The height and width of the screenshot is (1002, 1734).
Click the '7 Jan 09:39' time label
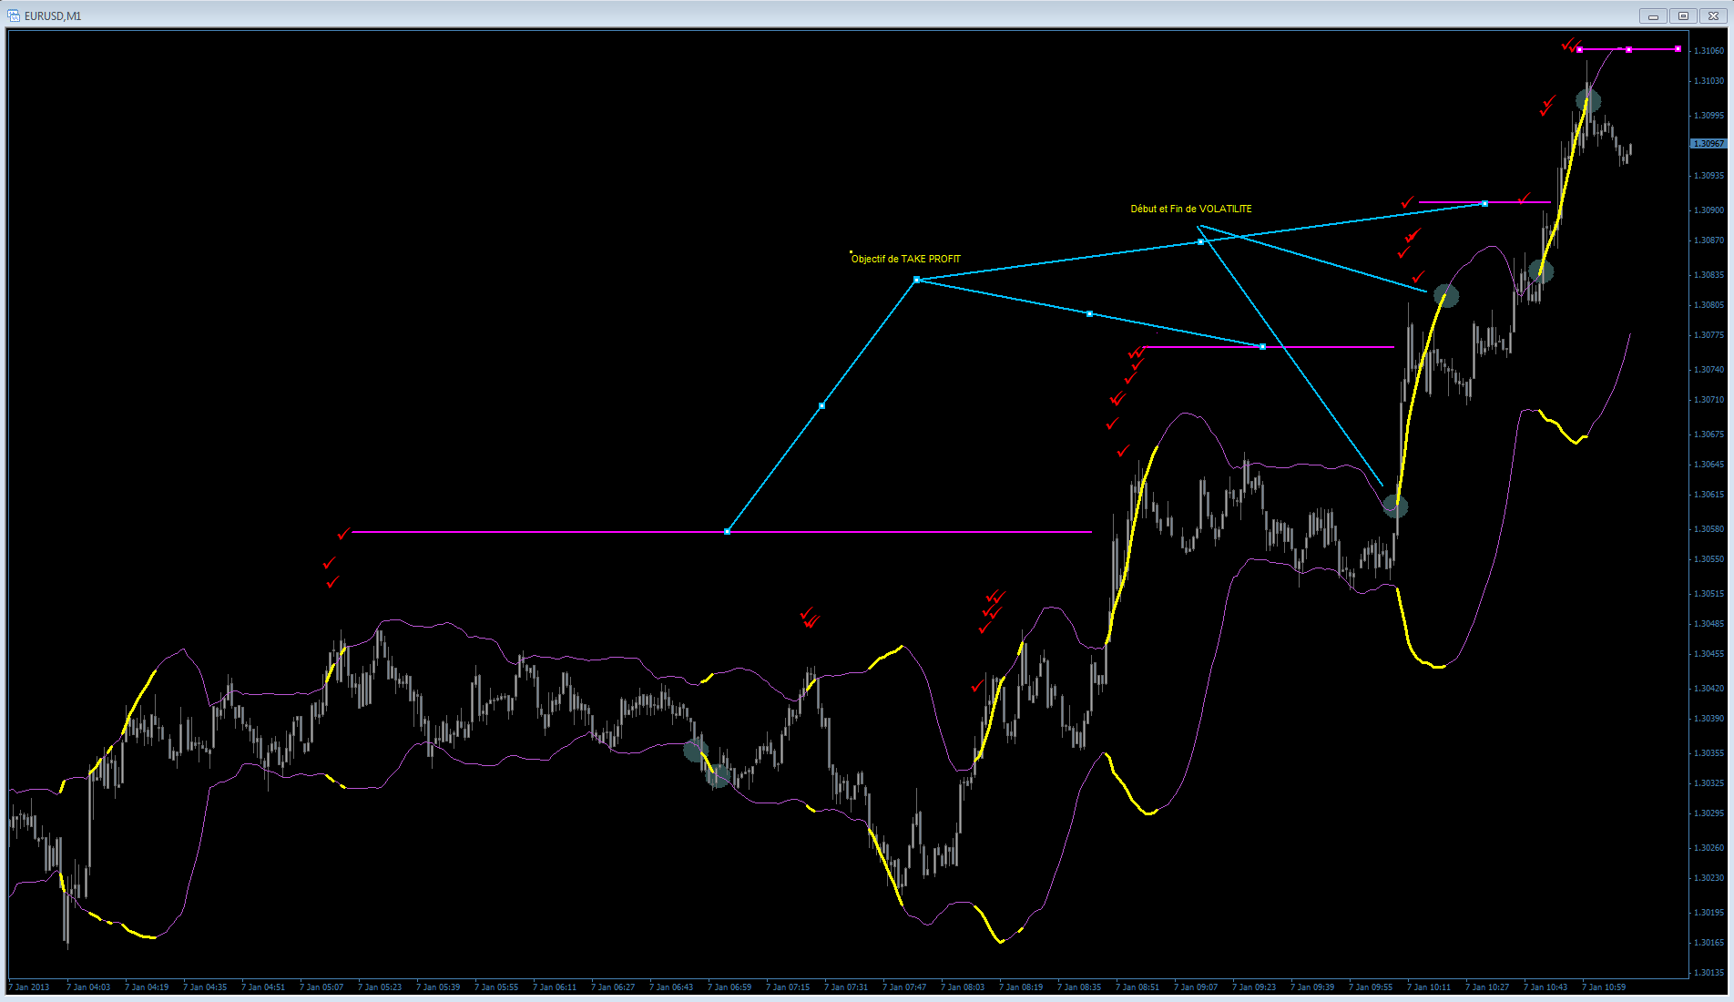coord(1312,987)
